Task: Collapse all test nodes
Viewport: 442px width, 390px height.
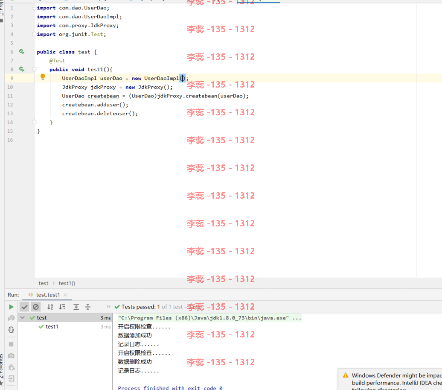Action: pos(88,307)
